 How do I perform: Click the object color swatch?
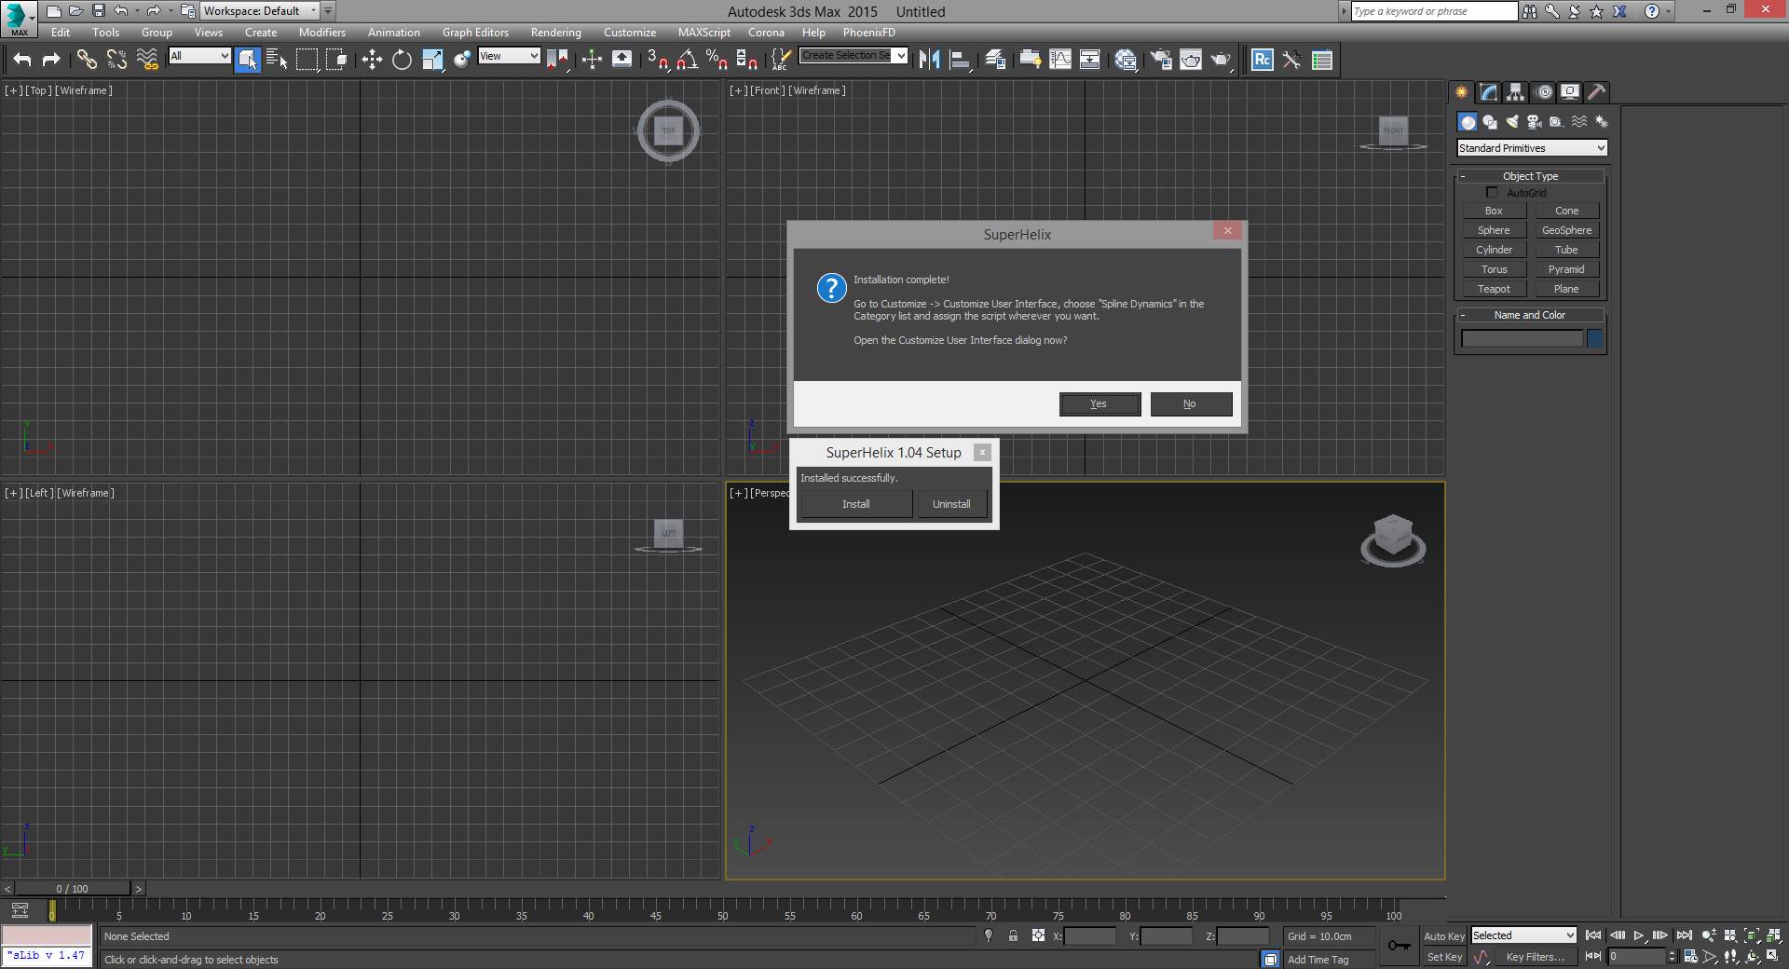click(x=1594, y=339)
